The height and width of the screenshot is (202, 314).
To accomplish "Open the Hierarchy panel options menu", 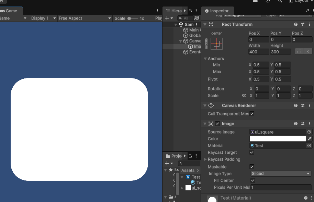I will pos(196,11).
